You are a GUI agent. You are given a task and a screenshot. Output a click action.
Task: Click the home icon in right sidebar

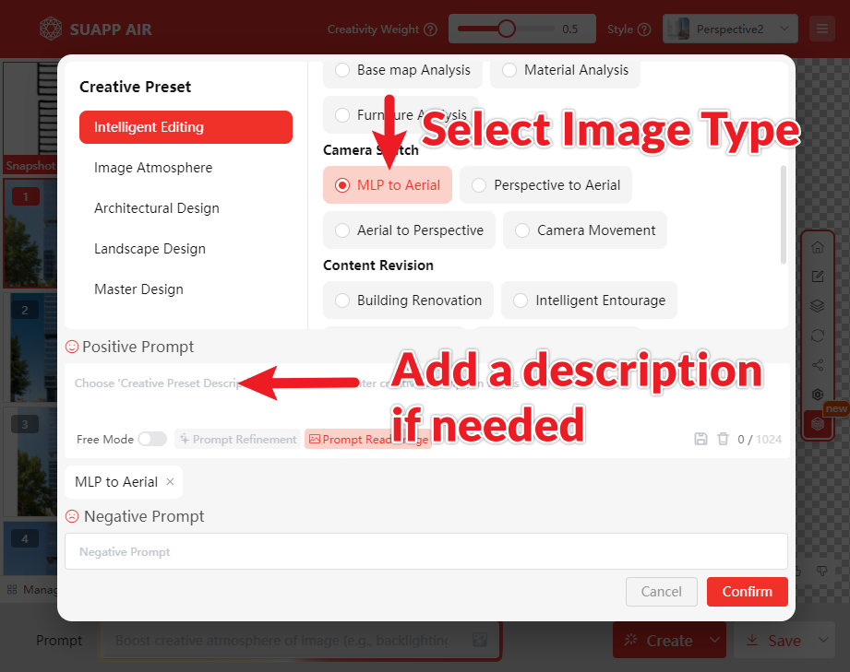(817, 247)
